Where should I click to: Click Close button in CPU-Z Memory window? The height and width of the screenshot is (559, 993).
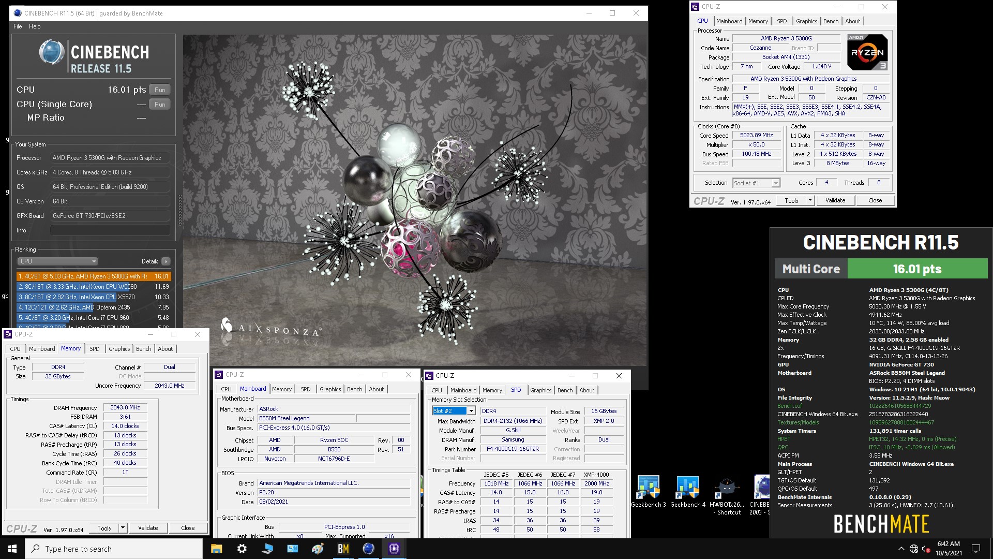point(188,528)
